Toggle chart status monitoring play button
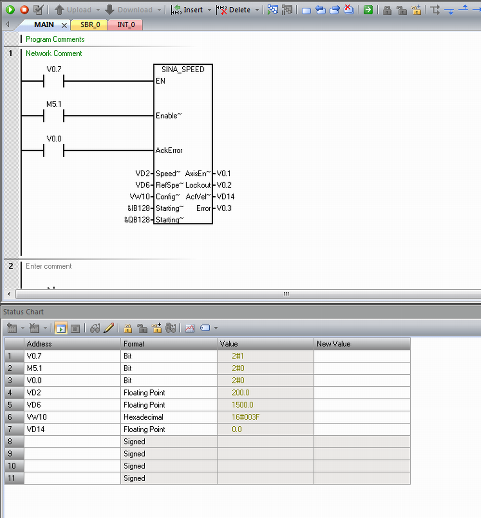This screenshot has width=481, height=518. [x=61, y=328]
